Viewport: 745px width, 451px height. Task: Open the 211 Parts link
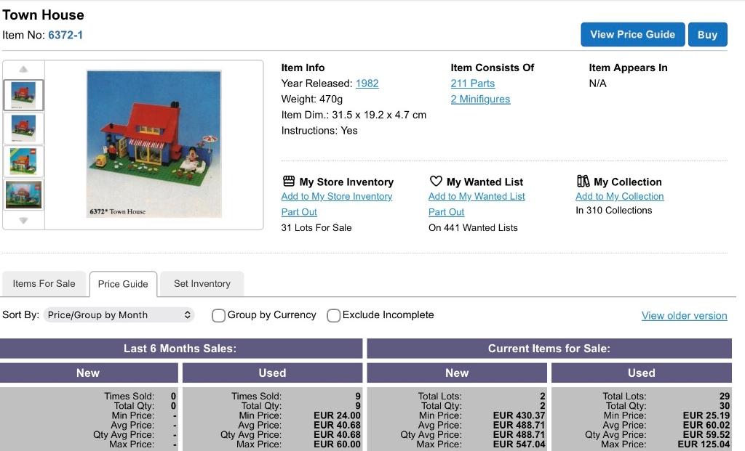point(473,84)
